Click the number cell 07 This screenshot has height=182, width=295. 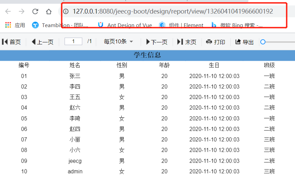[x=24, y=139]
